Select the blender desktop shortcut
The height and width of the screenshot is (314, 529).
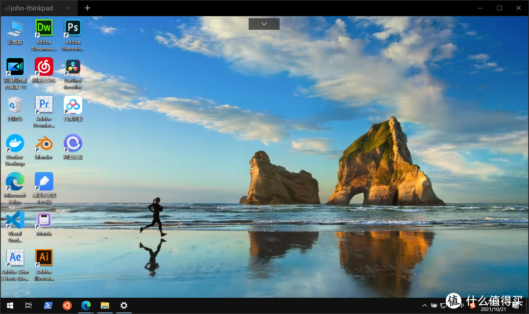pos(44,147)
